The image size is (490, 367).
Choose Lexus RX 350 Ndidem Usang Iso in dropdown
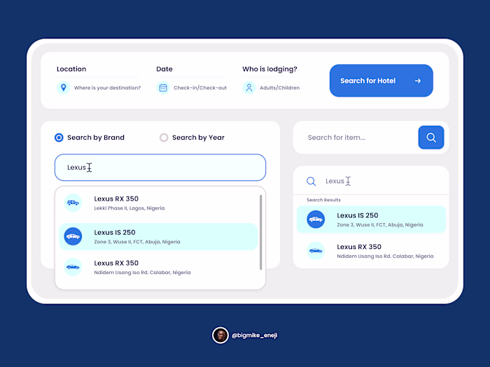pyautogui.click(x=158, y=267)
